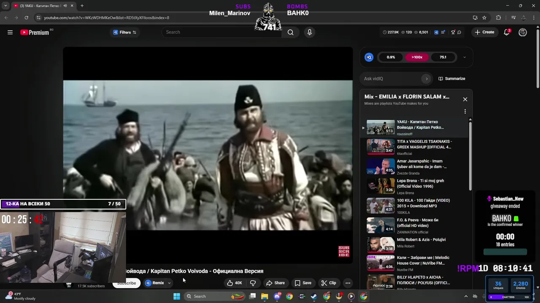Dislike the video with thumbs down
This screenshot has width=540, height=303.
pyautogui.click(x=253, y=283)
